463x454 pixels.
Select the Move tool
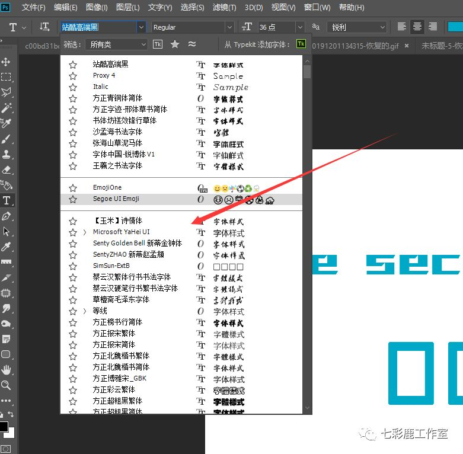click(6, 62)
